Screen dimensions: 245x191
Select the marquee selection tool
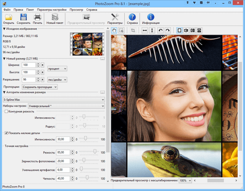[x=122, y=30]
